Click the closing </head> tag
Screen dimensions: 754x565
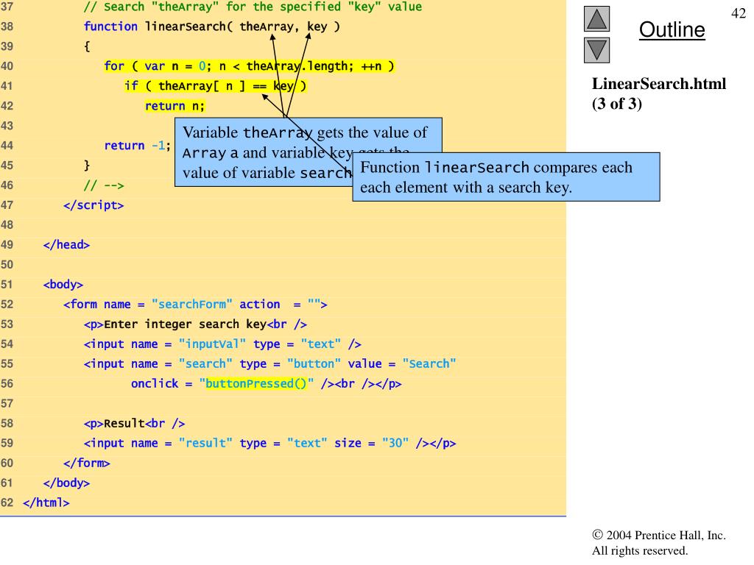pyautogui.click(x=66, y=244)
